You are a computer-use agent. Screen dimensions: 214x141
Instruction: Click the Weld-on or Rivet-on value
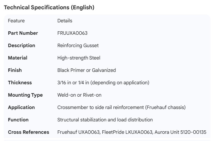tap(79, 95)
